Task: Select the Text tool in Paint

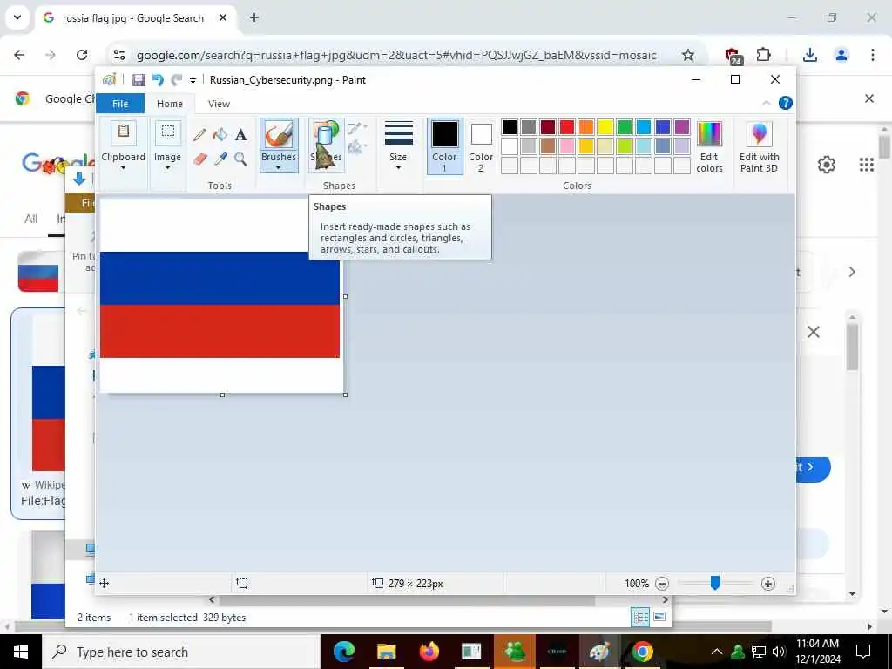Action: (240, 135)
